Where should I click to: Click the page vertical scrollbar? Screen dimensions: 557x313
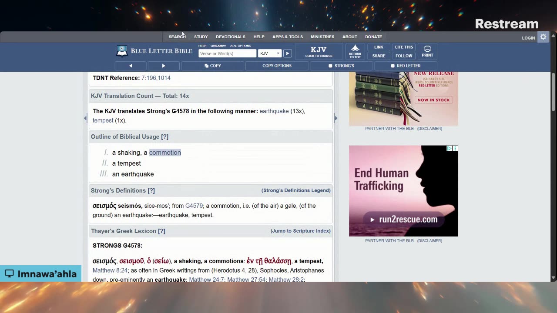pos(554,92)
